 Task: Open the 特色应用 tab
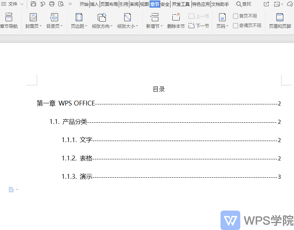coord(201,4)
